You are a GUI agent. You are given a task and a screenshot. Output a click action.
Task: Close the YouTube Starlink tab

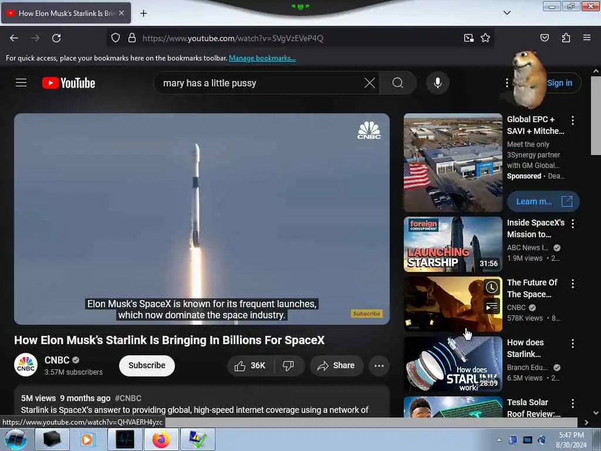click(x=121, y=13)
